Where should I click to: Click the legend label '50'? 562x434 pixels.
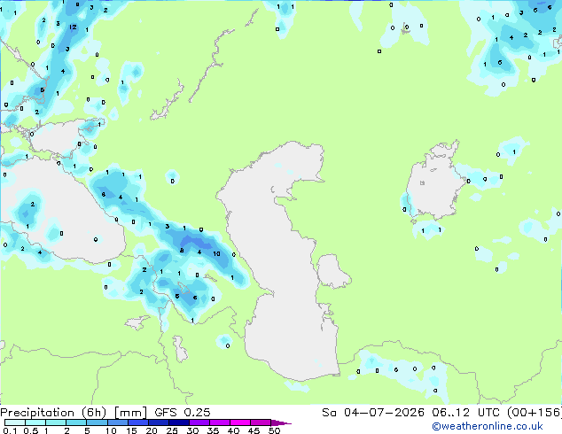pos(274,430)
